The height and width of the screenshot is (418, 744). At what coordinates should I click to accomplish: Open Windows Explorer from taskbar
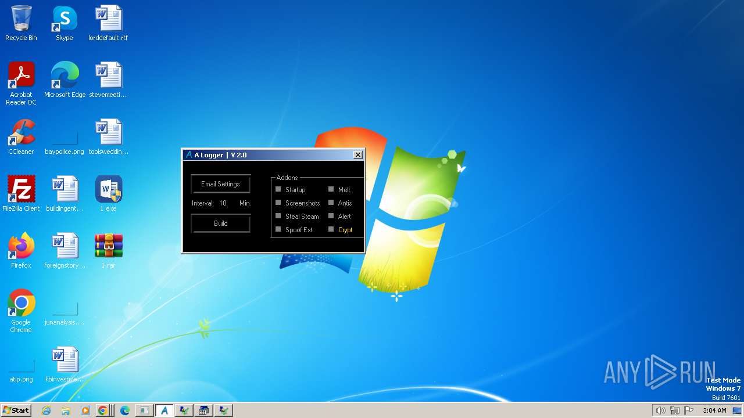66,410
